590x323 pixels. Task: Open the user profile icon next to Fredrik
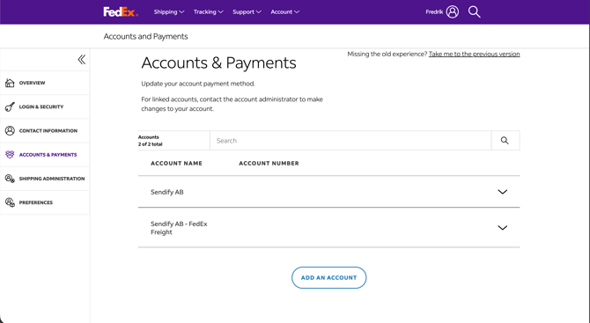(453, 12)
